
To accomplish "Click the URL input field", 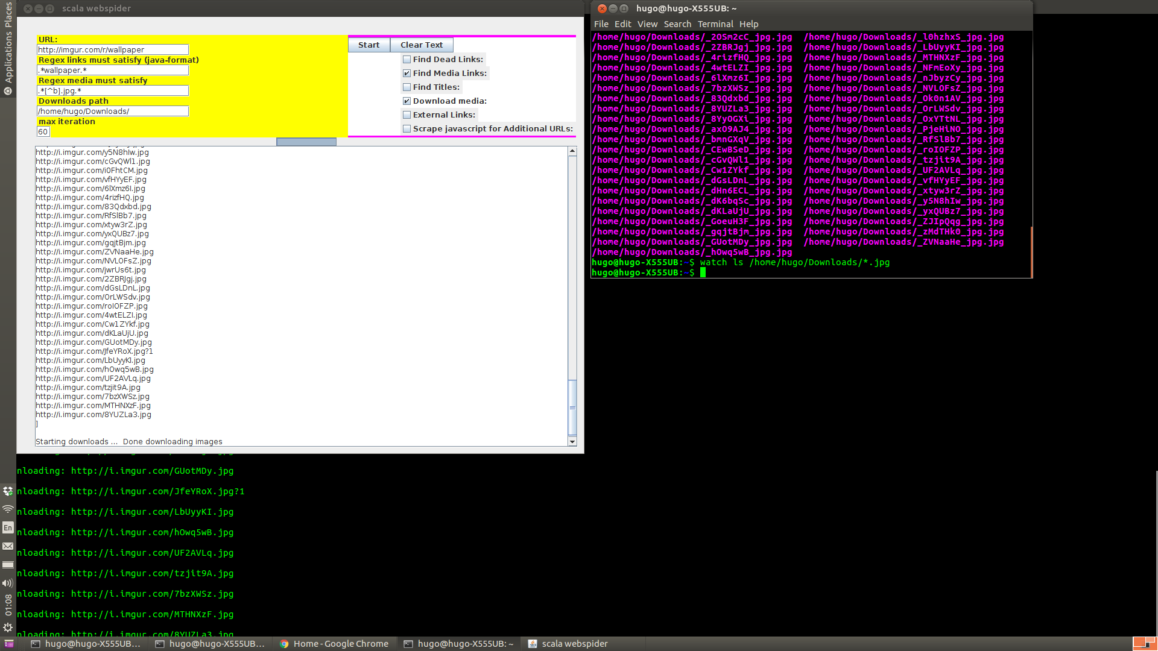I will coord(113,50).
